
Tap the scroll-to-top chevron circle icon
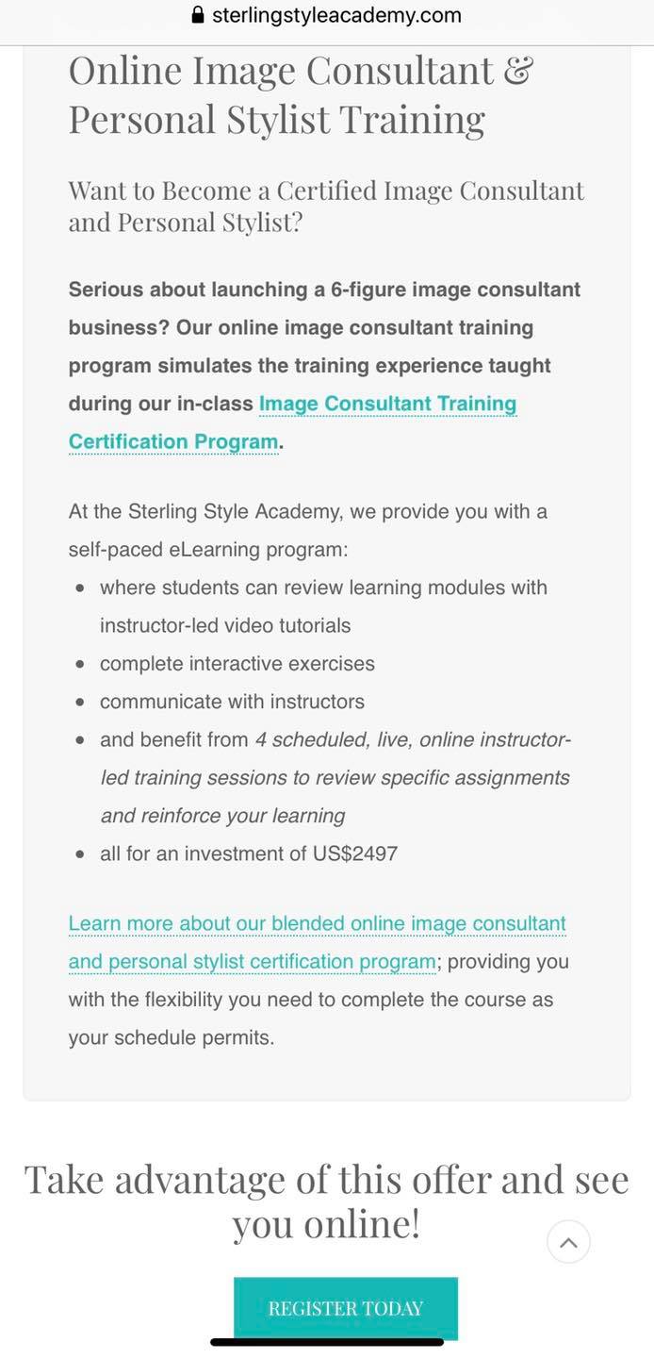point(568,1242)
